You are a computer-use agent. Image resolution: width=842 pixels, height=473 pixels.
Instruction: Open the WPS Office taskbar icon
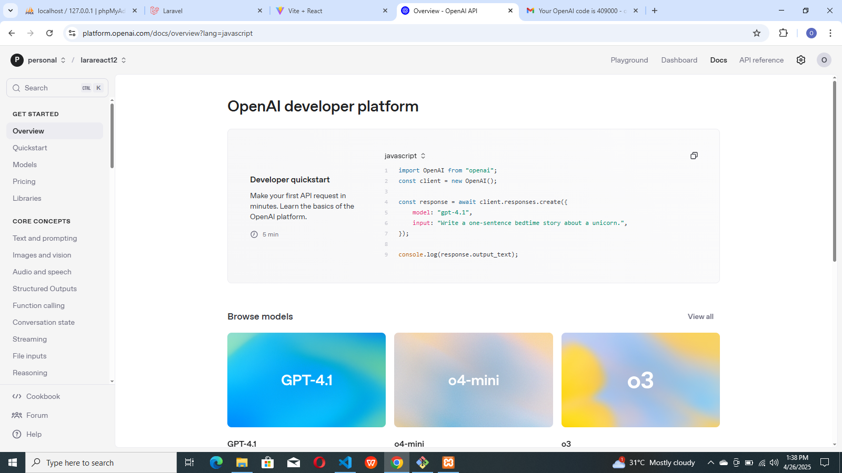pyautogui.click(x=371, y=462)
